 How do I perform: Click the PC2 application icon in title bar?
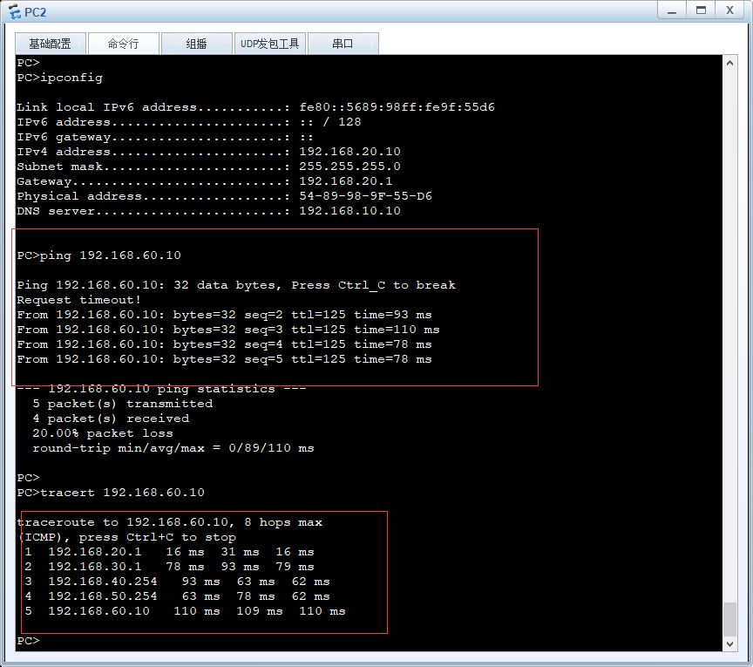point(15,11)
